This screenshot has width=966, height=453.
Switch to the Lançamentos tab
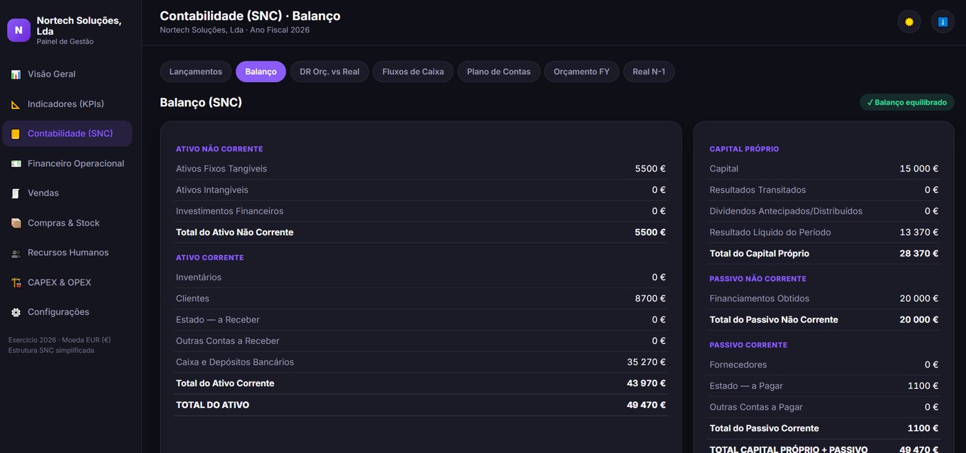click(196, 72)
